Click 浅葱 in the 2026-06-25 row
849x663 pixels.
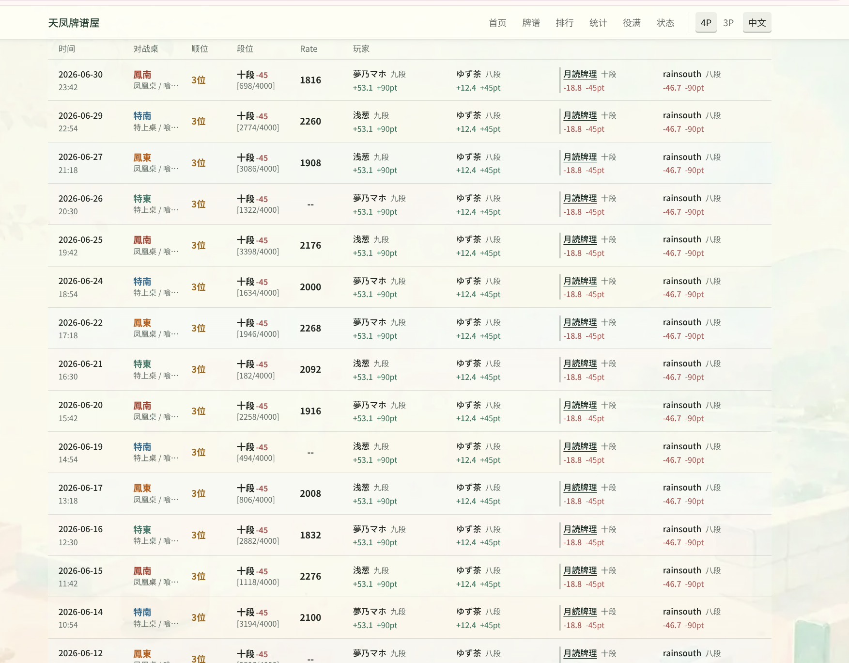(361, 239)
